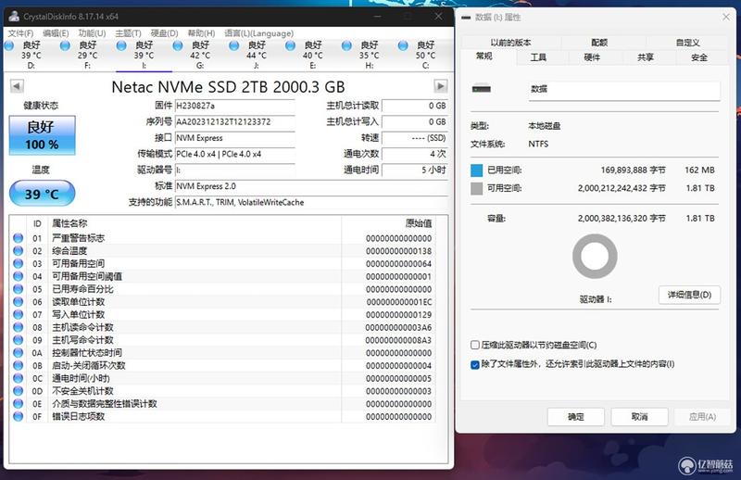Click status orb for attribute 03 可用备用空间
Viewport: 741px width, 480px height.
(x=18, y=263)
